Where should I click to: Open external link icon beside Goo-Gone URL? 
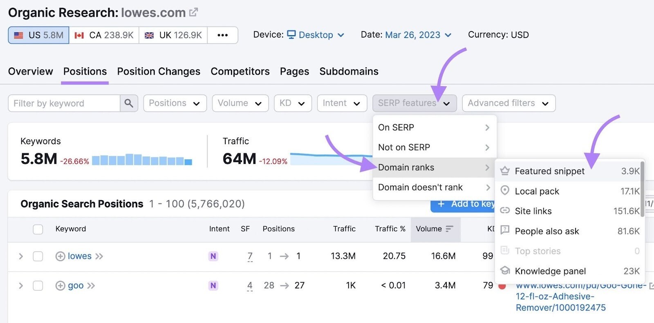651,286
